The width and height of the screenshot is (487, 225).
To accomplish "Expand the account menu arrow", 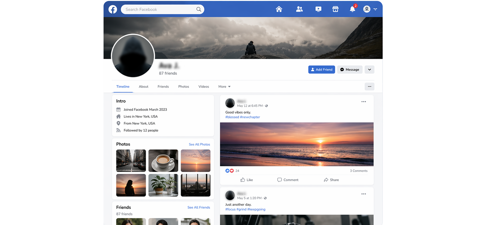I will point(375,9).
